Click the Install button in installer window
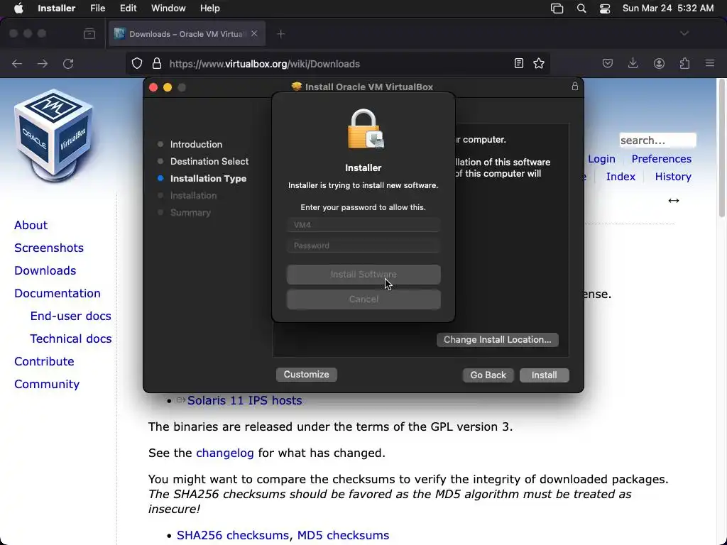Image resolution: width=727 pixels, height=545 pixels. coord(545,375)
